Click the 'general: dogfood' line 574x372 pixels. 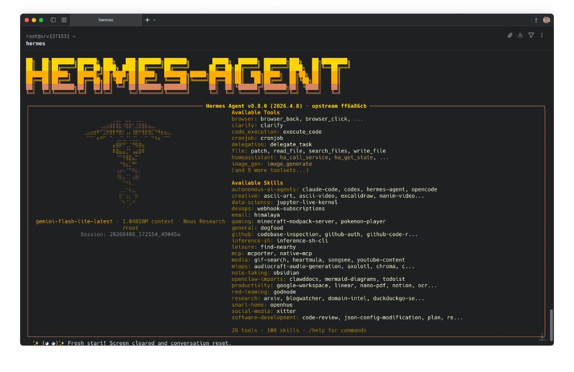[x=257, y=228]
